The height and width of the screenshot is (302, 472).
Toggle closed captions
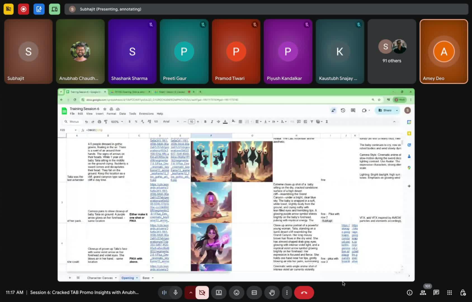(x=254, y=292)
